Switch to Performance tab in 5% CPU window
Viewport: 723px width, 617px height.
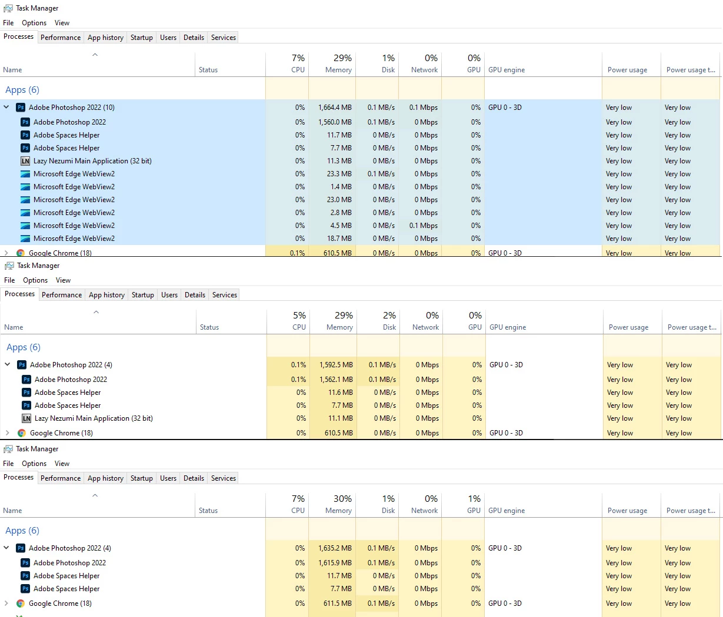62,295
